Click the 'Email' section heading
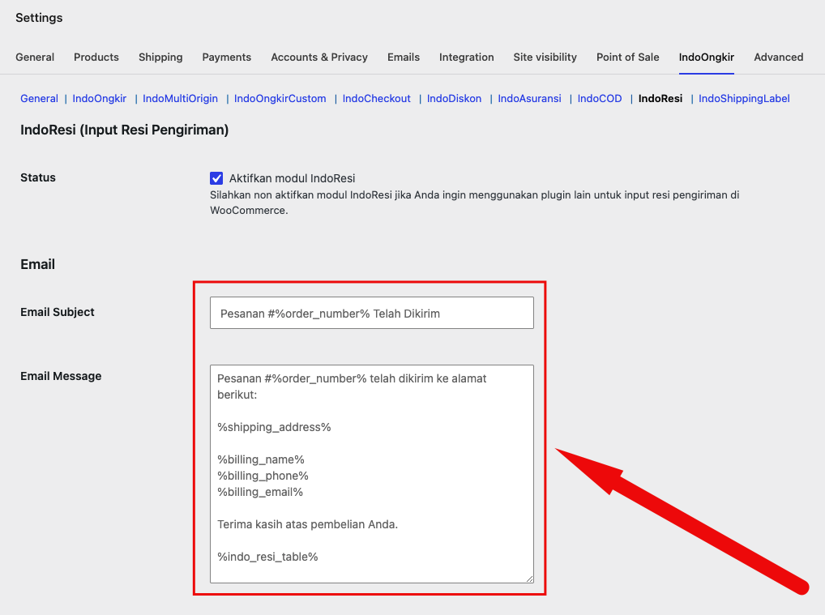Image resolution: width=825 pixels, height=615 pixels. (x=38, y=264)
